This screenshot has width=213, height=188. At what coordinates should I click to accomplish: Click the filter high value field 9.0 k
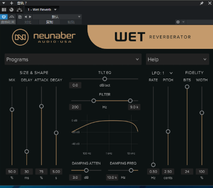click(x=134, y=107)
